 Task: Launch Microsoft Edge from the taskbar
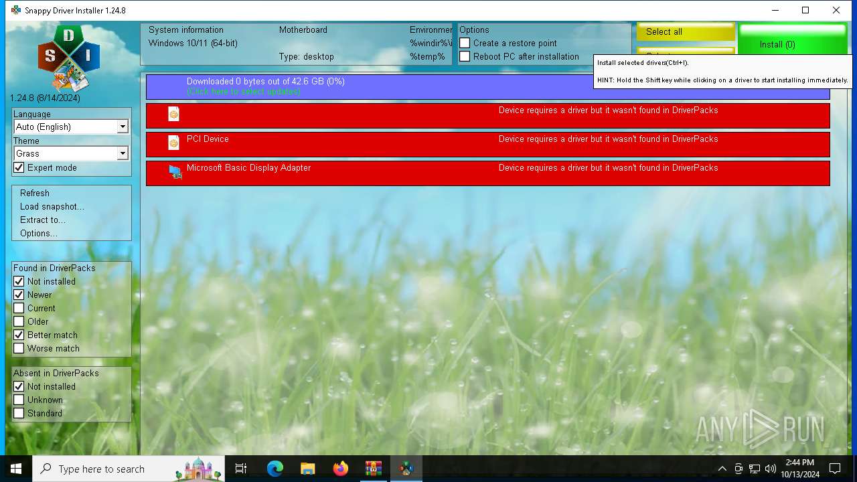click(x=275, y=469)
